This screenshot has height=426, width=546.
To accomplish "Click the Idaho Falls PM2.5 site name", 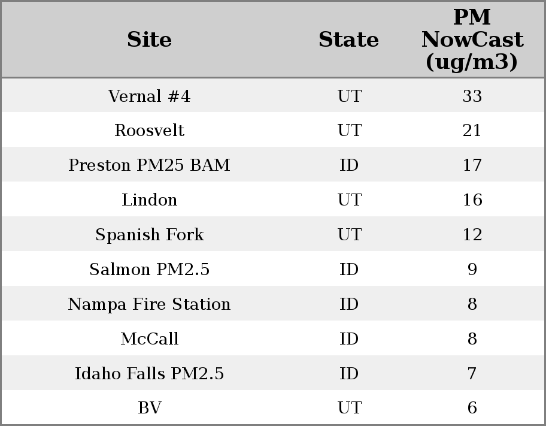I will click(150, 374).
